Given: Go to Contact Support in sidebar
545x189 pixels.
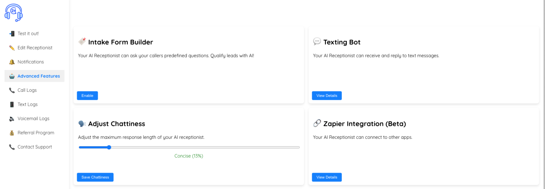Looking at the screenshot, I should click(x=34, y=147).
